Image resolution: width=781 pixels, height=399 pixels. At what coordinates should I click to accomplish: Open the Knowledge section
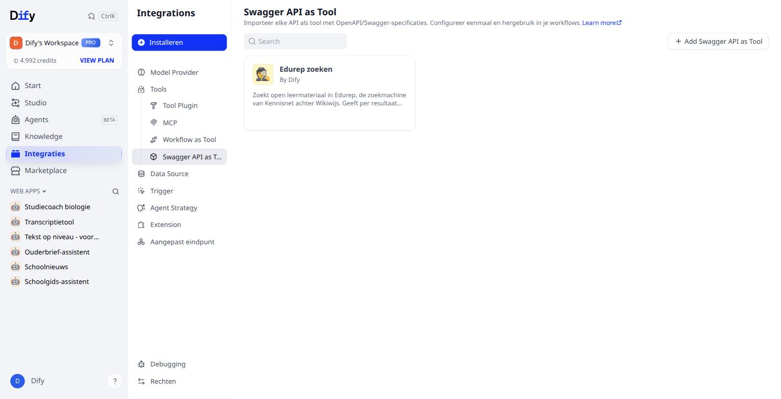pyautogui.click(x=64, y=136)
